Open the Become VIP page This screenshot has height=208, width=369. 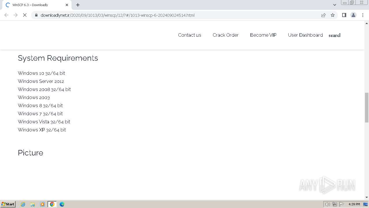pyautogui.click(x=263, y=35)
